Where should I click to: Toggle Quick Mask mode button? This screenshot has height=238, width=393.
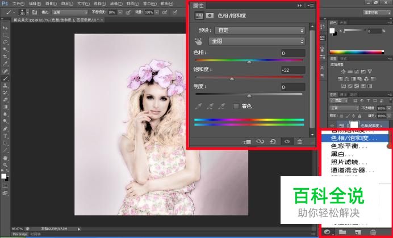tap(5, 186)
